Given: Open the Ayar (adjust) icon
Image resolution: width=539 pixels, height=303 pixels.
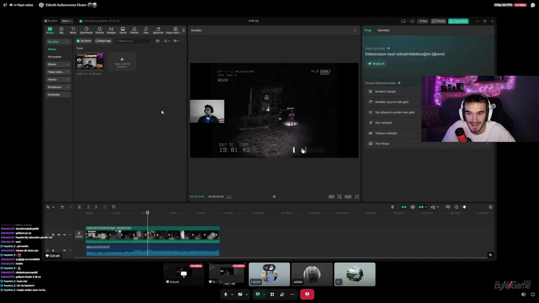Looking at the screenshot, I should (x=146, y=30).
